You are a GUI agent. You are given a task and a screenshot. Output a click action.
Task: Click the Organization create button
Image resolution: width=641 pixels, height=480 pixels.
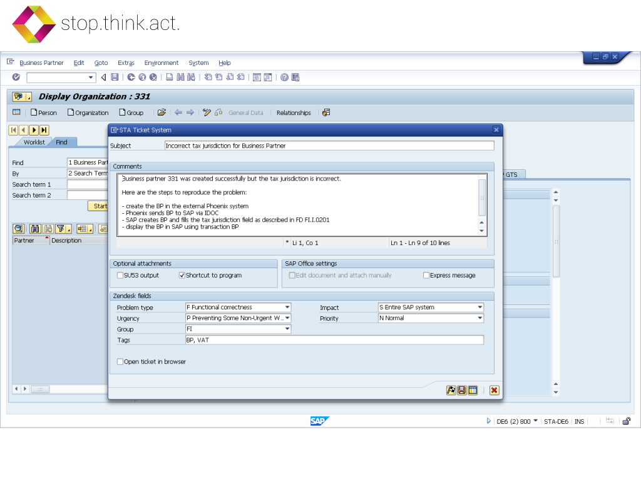pos(88,113)
